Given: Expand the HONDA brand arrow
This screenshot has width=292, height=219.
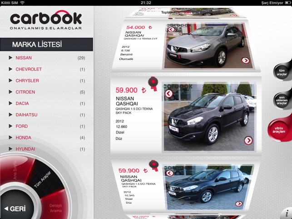Looking at the screenshot, I should pyautogui.click(x=10, y=137).
